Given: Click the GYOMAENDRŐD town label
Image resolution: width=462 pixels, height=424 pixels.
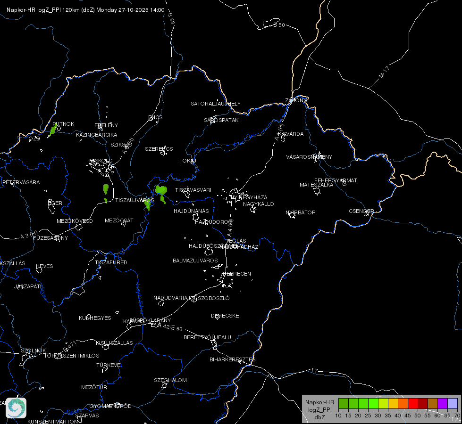Looking at the screenshot, I should pyautogui.click(x=110, y=406).
